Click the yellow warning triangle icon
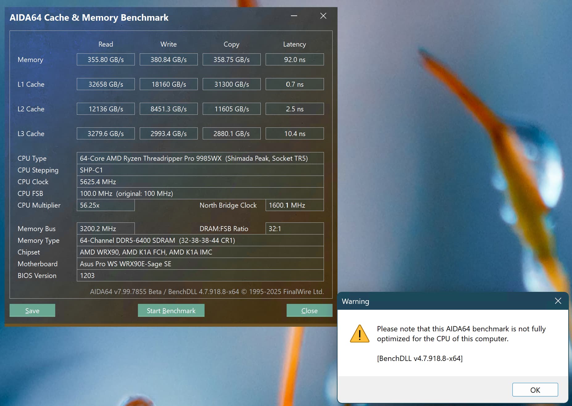The height and width of the screenshot is (406, 572). (x=359, y=334)
